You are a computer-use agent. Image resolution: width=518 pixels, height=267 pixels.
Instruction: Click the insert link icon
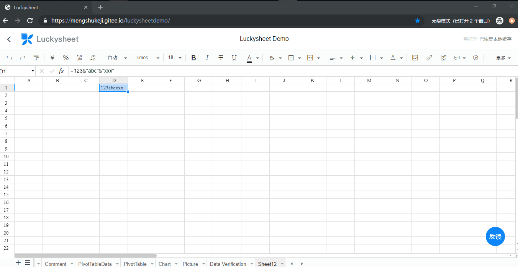[429, 58]
